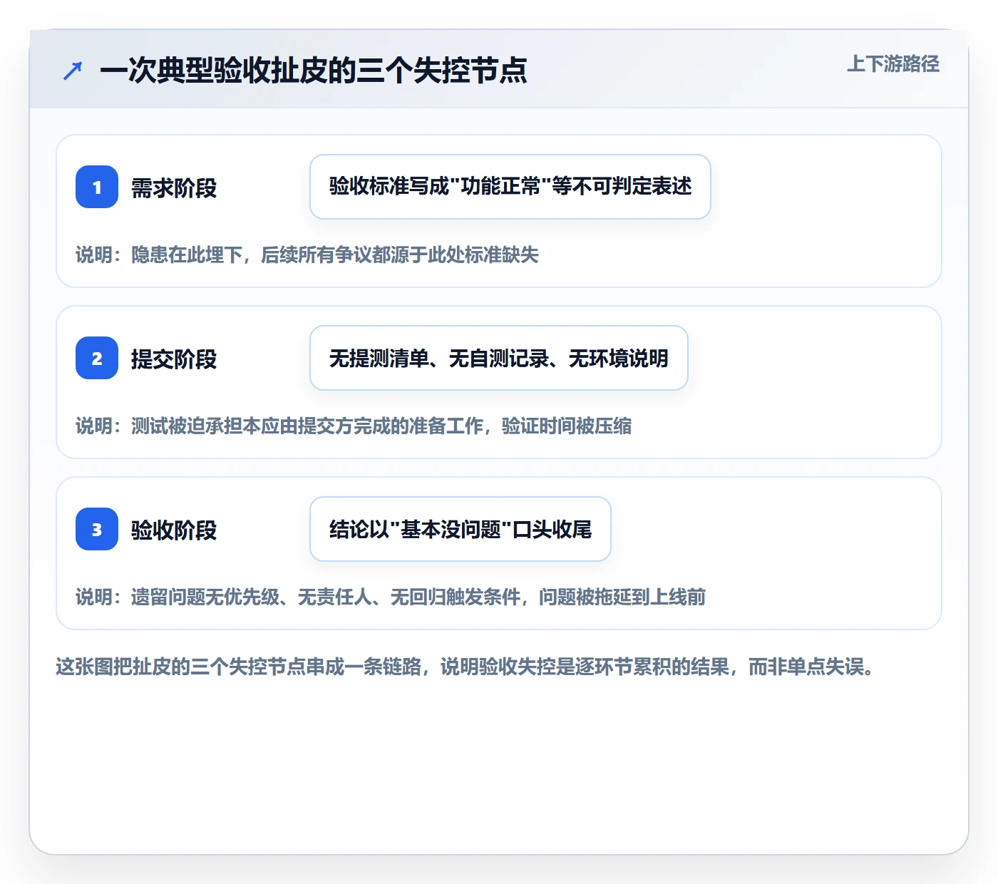Click the title 一次典型验收扯皮的三个失控节点

pos(314,71)
